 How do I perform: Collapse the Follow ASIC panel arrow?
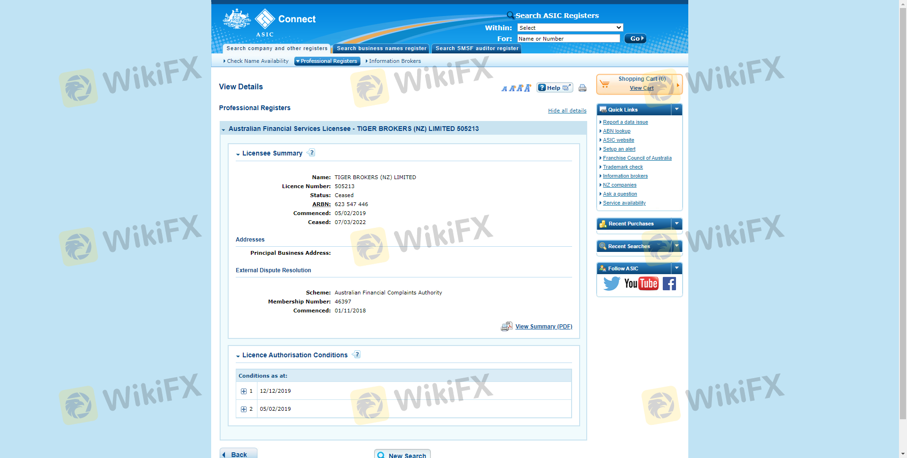pyautogui.click(x=676, y=268)
